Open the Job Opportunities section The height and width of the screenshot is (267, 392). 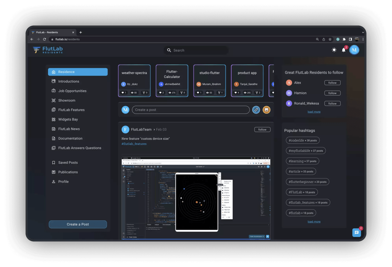tap(73, 91)
